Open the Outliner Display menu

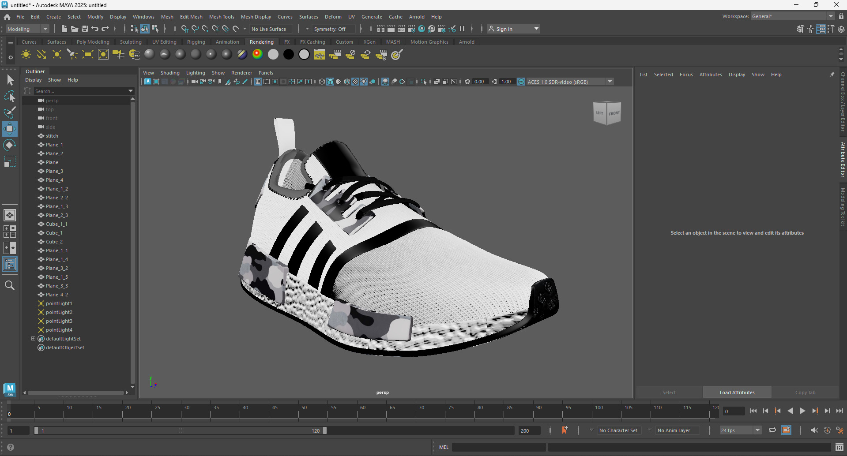tap(33, 80)
